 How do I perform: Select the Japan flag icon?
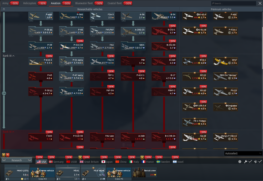point(103,162)
